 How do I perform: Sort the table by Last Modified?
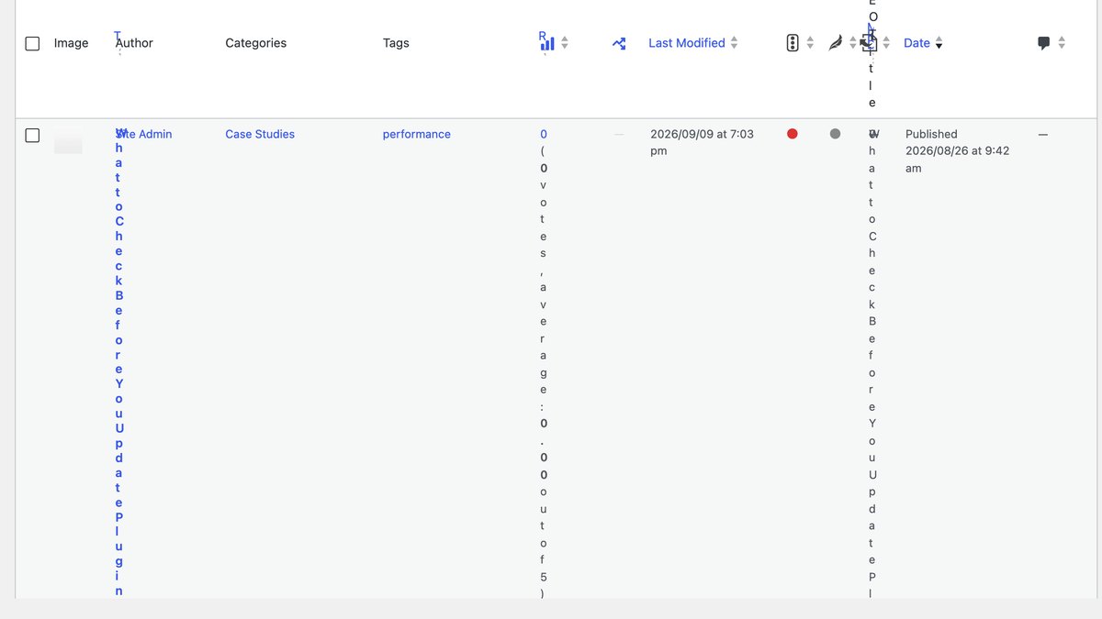(x=687, y=43)
